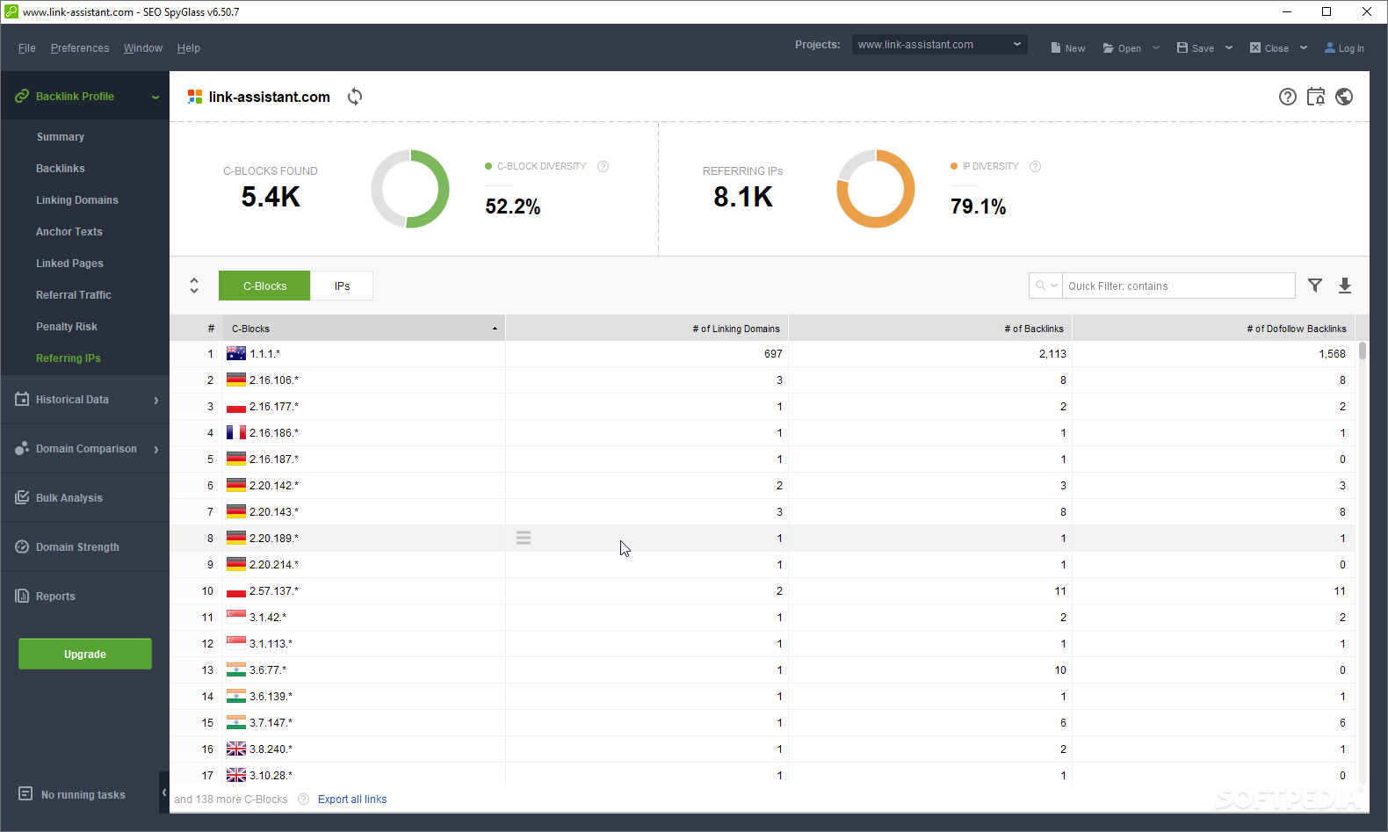Click in the Quick Filter input field

[1178, 286]
